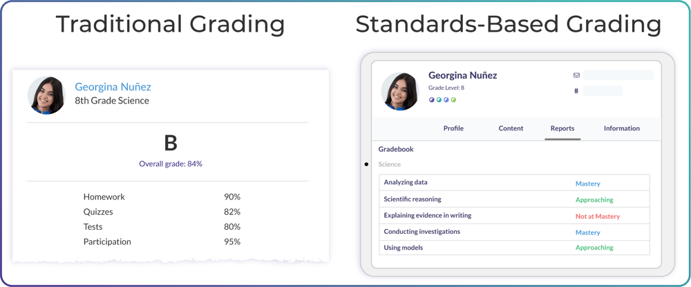Select the Reports tab
Image resolution: width=691 pixels, height=287 pixels.
(562, 128)
